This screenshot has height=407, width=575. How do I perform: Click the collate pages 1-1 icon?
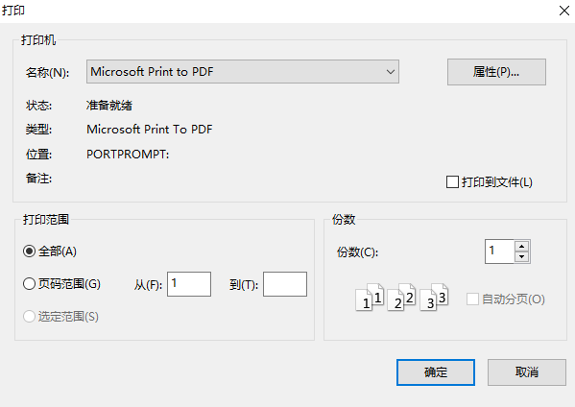click(370, 298)
